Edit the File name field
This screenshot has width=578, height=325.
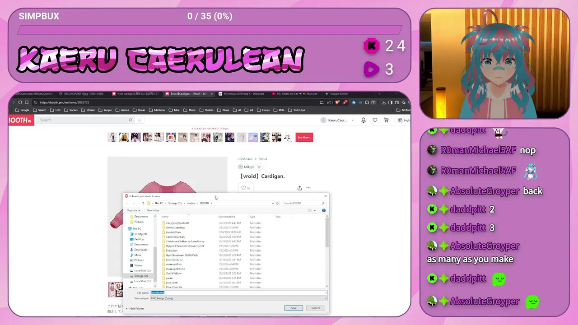tap(238, 293)
